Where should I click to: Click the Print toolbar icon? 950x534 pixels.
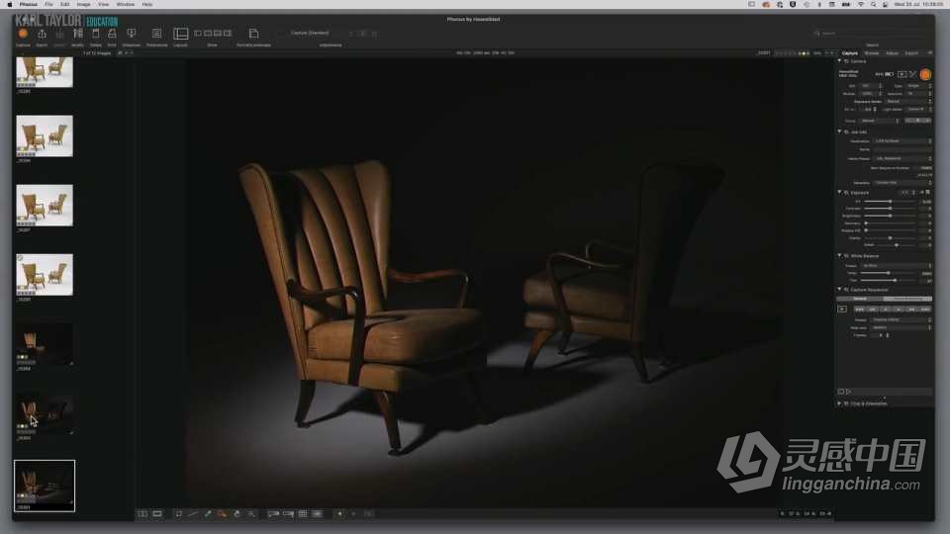pos(112,34)
